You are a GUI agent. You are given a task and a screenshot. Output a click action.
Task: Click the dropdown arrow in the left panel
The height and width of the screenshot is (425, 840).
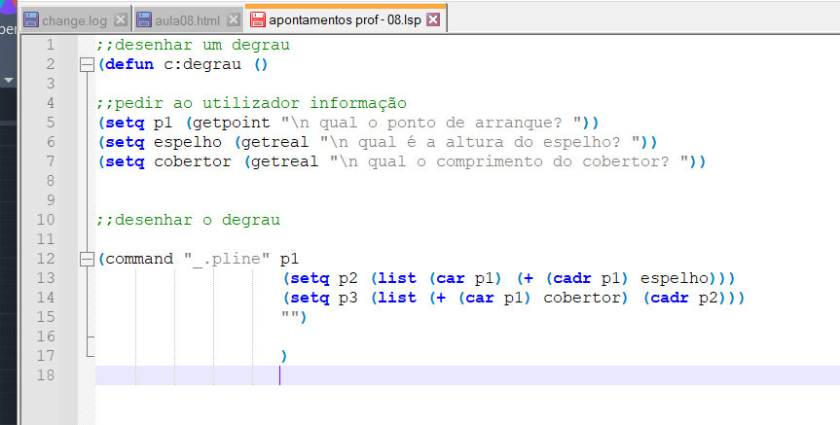pos(8,81)
